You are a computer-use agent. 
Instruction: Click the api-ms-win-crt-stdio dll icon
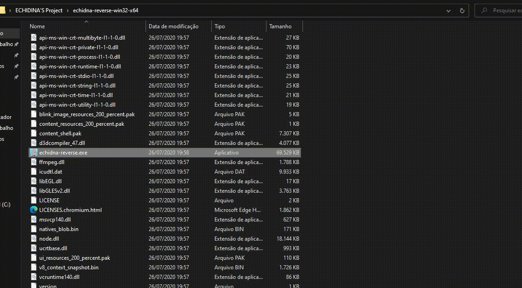[33, 76]
